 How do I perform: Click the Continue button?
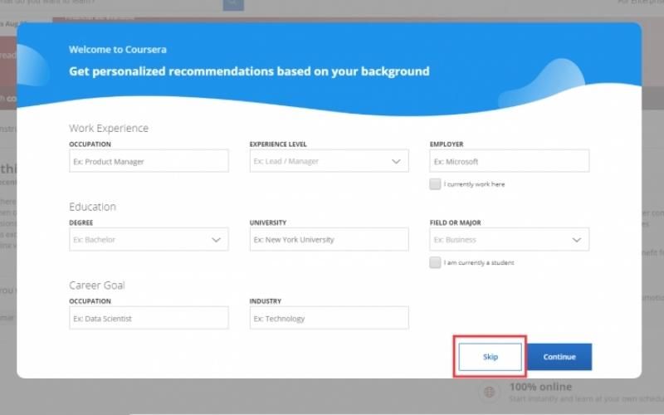pyautogui.click(x=559, y=357)
